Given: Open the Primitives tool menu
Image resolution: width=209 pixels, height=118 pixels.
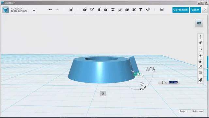Looking at the screenshot, I should coord(85,10).
